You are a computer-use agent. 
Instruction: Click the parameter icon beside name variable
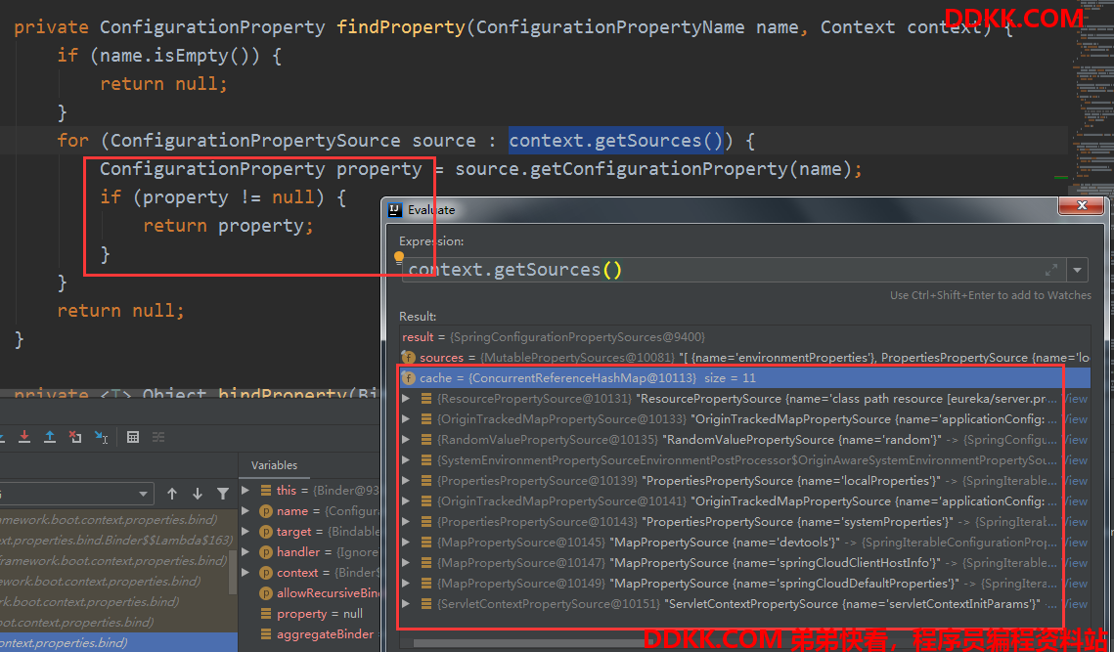click(x=266, y=510)
